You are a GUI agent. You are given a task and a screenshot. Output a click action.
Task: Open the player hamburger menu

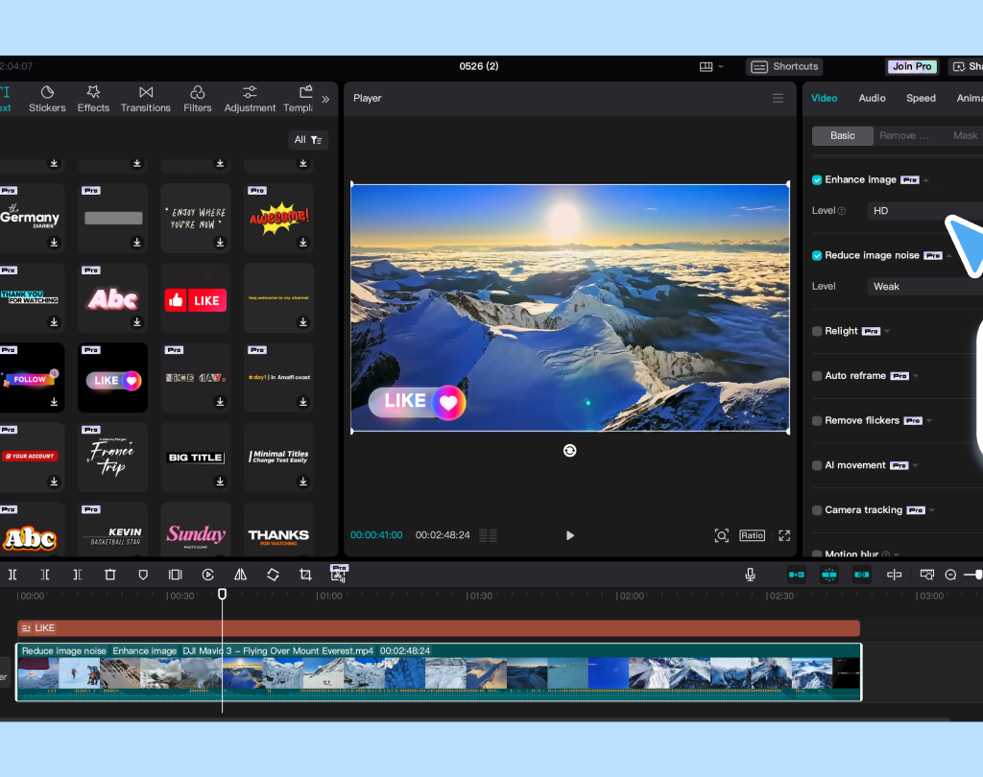[x=778, y=99]
